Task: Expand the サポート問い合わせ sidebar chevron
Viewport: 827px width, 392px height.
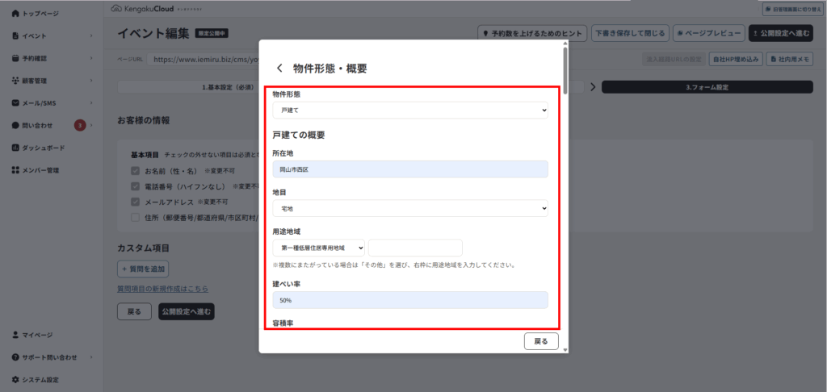Action: coord(91,357)
